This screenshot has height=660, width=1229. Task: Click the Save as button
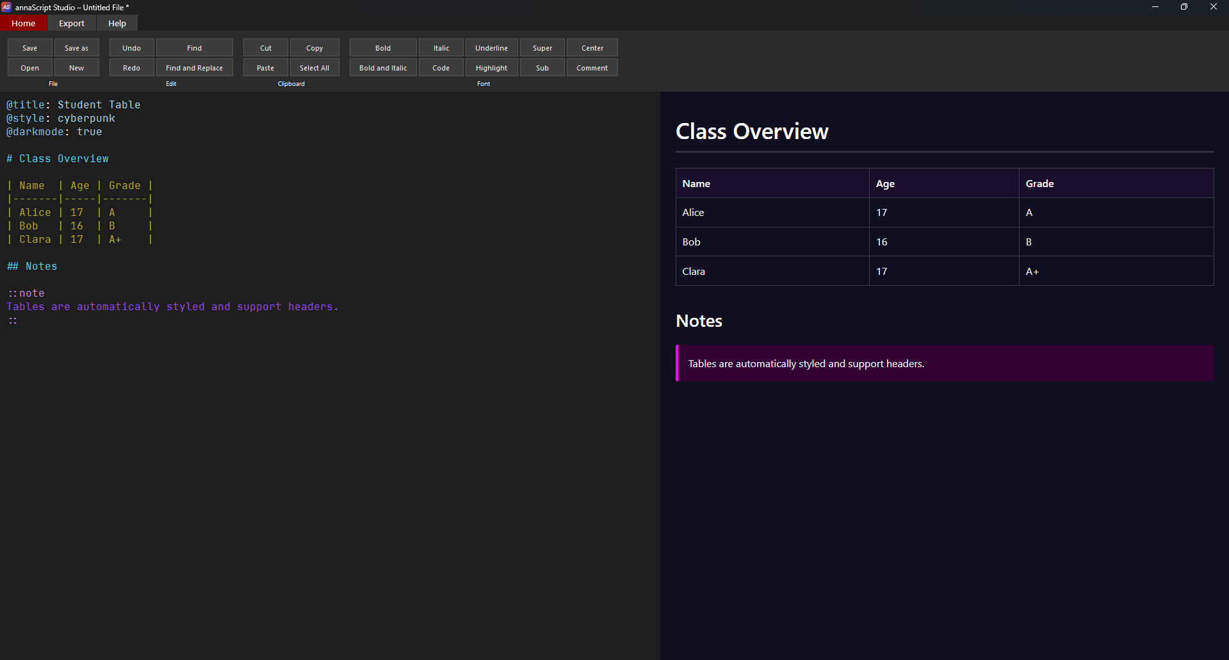click(77, 48)
